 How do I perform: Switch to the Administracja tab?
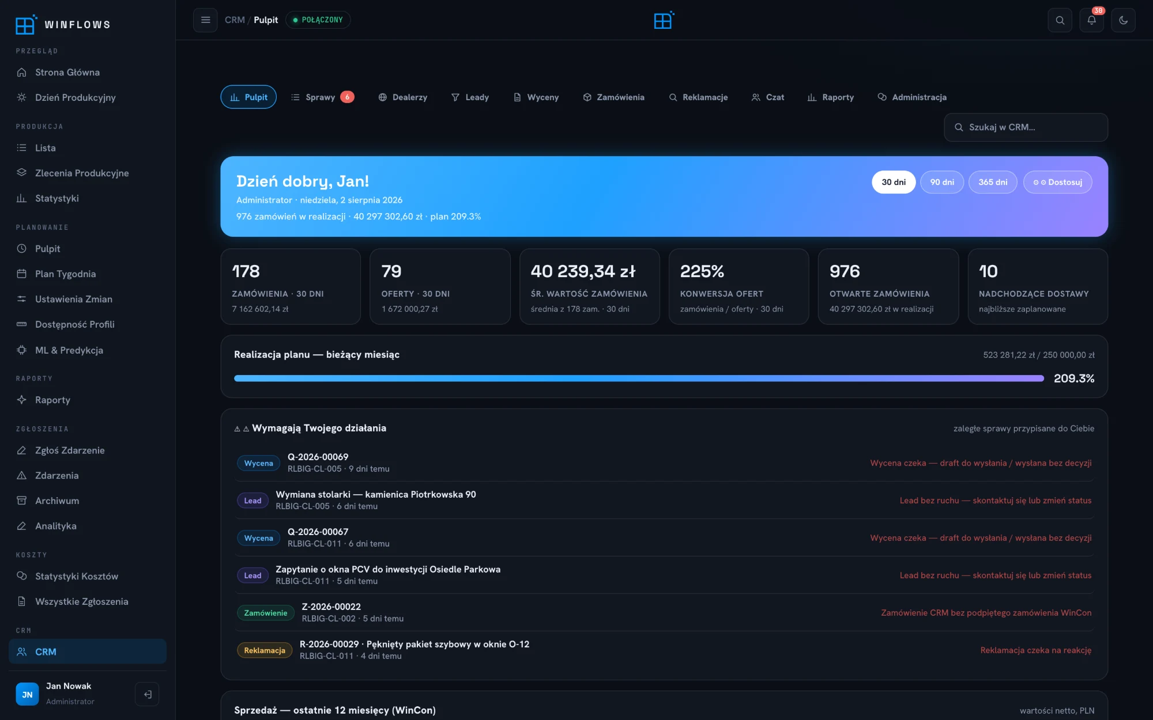(912, 97)
